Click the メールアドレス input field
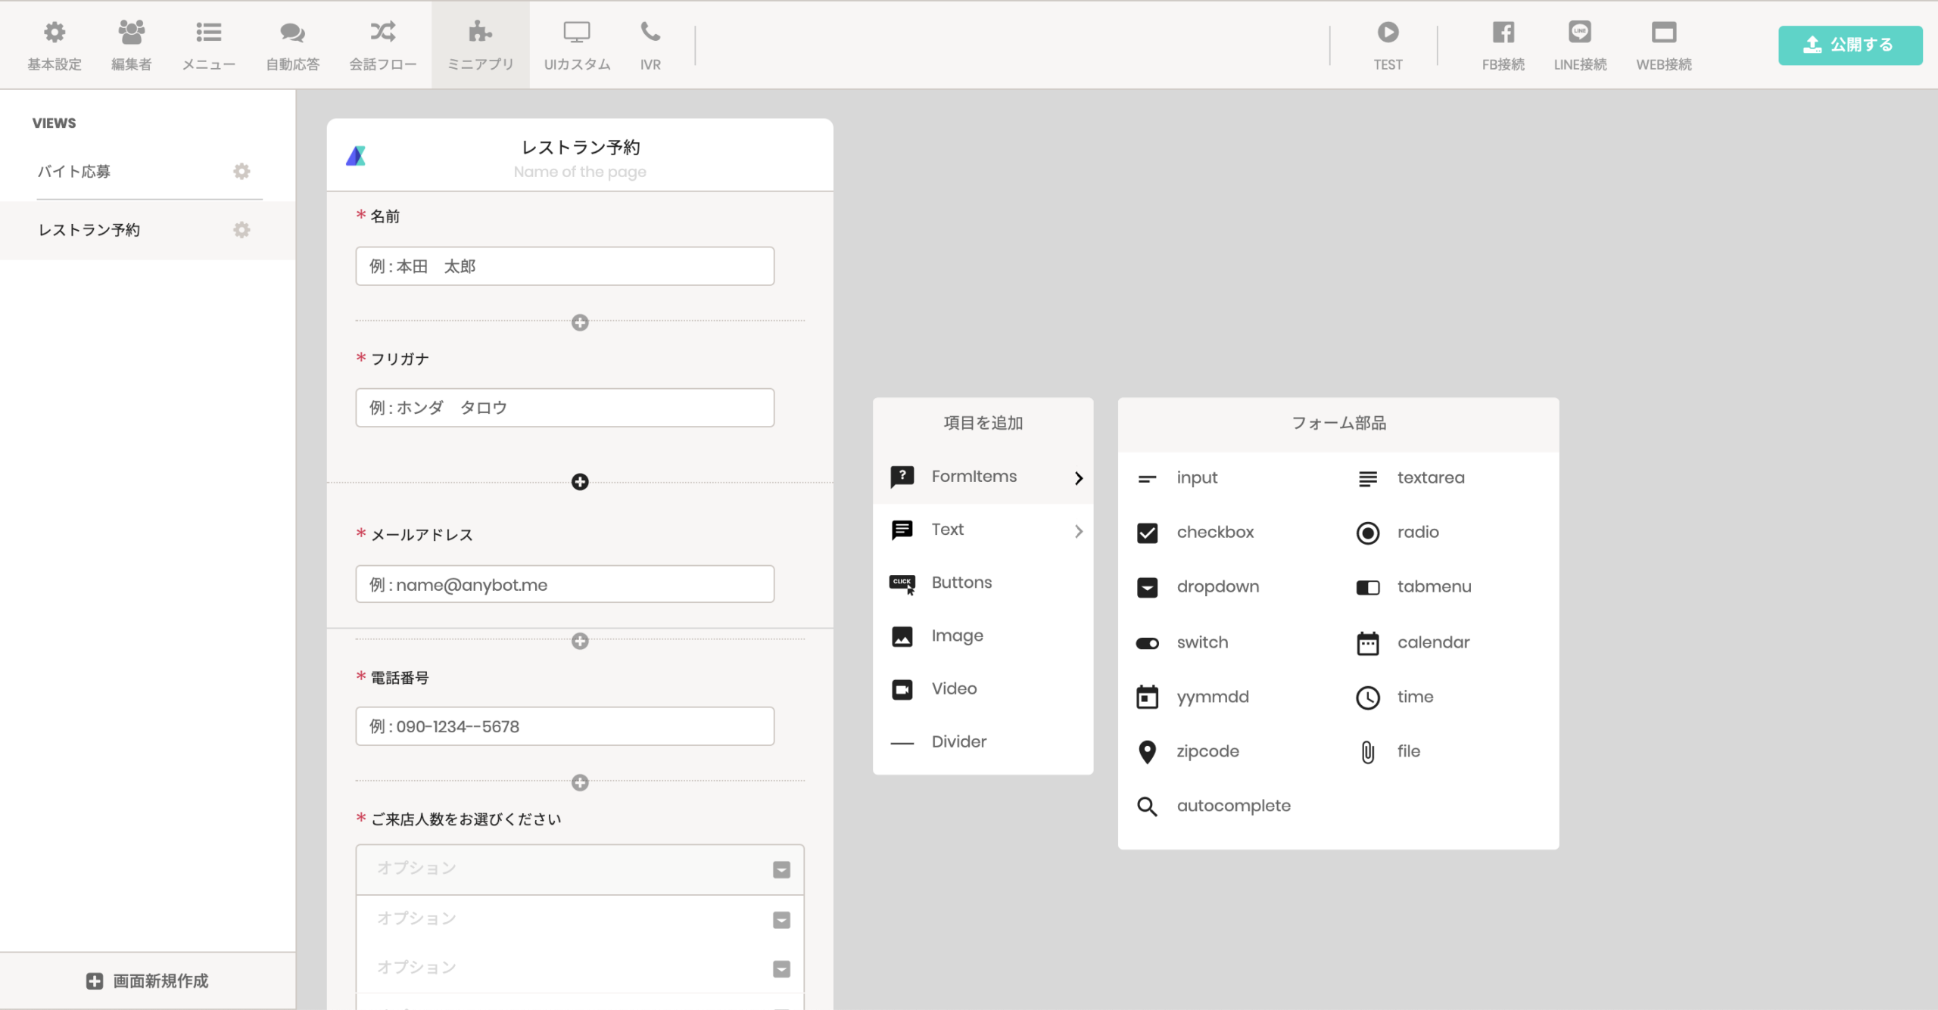This screenshot has width=1938, height=1010. pyautogui.click(x=565, y=584)
